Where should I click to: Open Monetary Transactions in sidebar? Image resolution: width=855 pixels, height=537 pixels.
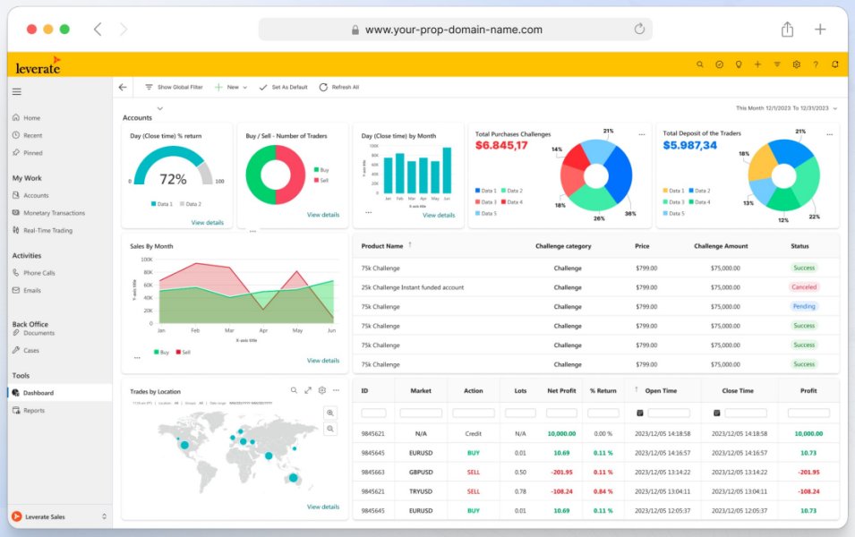coord(54,213)
